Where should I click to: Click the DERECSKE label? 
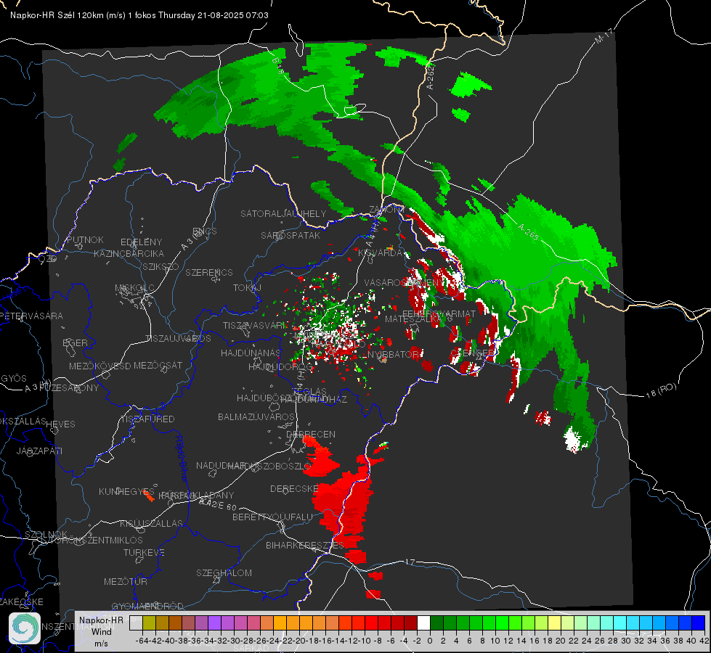(294, 488)
